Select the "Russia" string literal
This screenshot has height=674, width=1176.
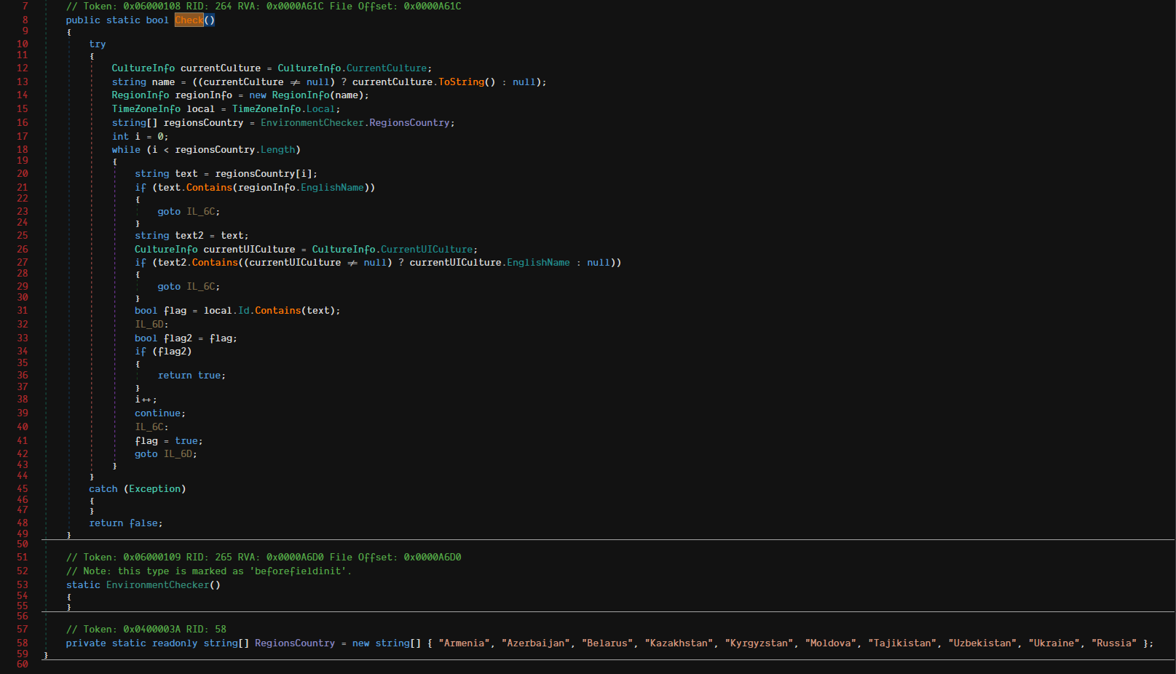coord(1113,643)
